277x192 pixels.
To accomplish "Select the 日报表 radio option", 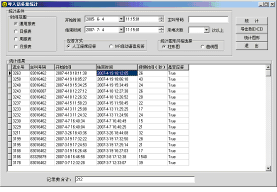I will pos(16,31).
